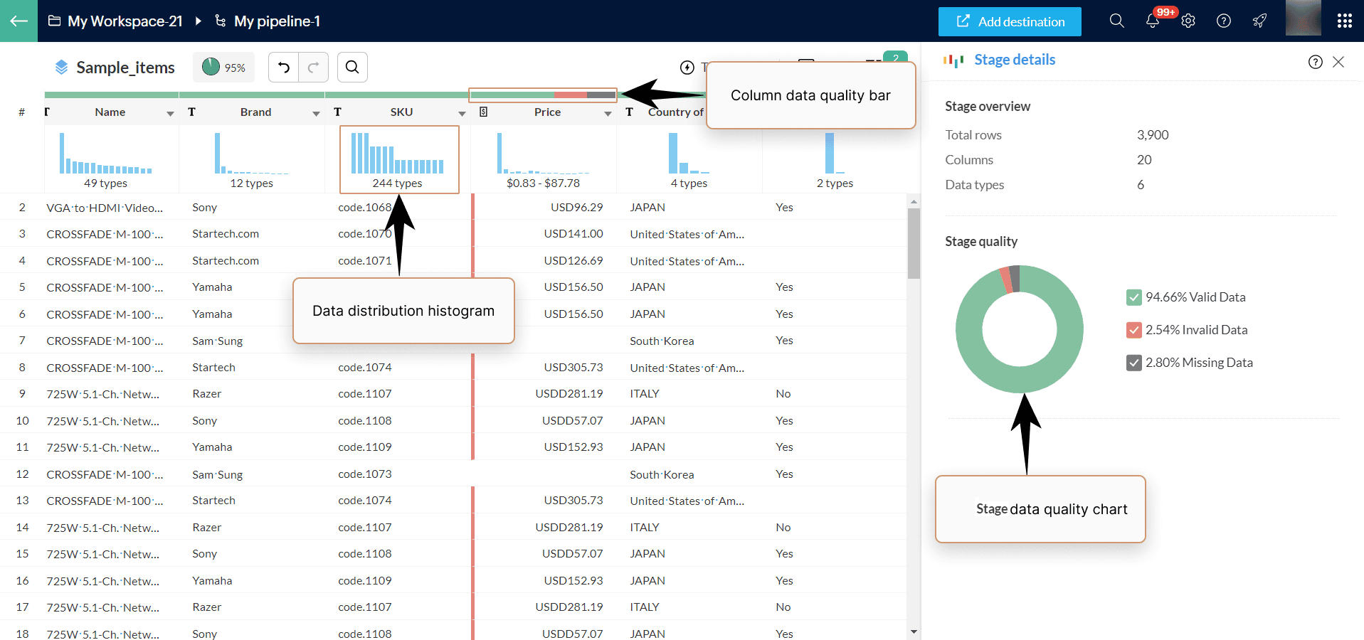Open the user profile avatar
Screen dimensions: 1364x640
coord(1304,18)
